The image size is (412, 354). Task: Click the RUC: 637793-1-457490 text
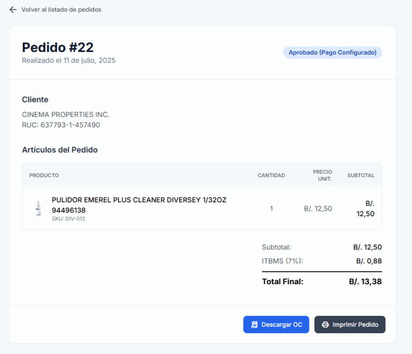click(x=61, y=125)
